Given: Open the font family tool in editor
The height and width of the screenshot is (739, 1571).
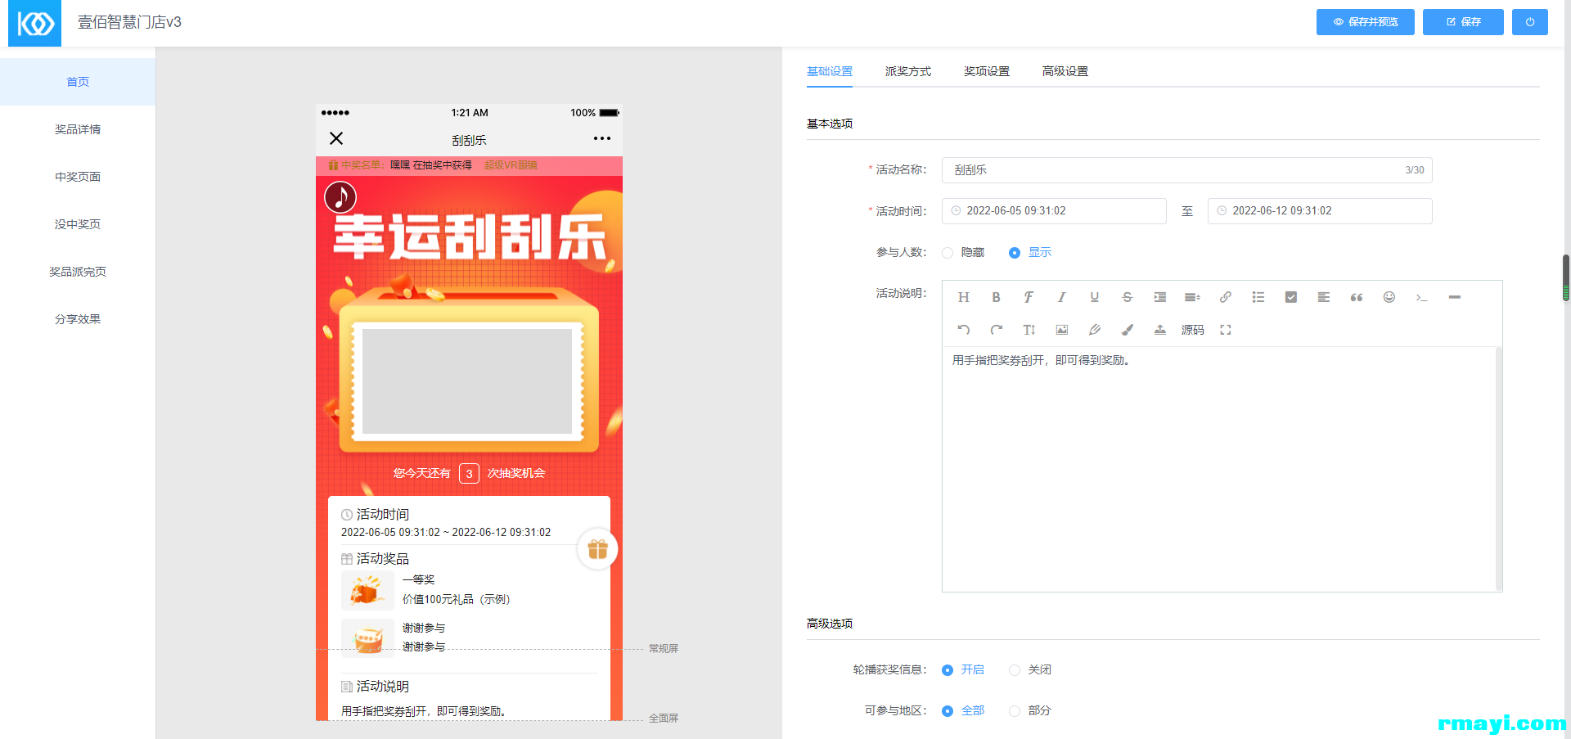Looking at the screenshot, I should [x=1029, y=297].
